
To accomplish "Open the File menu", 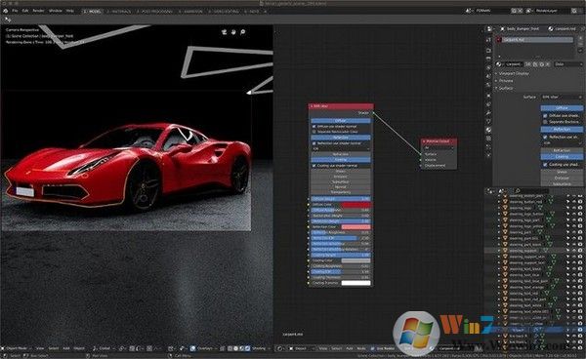I will point(15,11).
